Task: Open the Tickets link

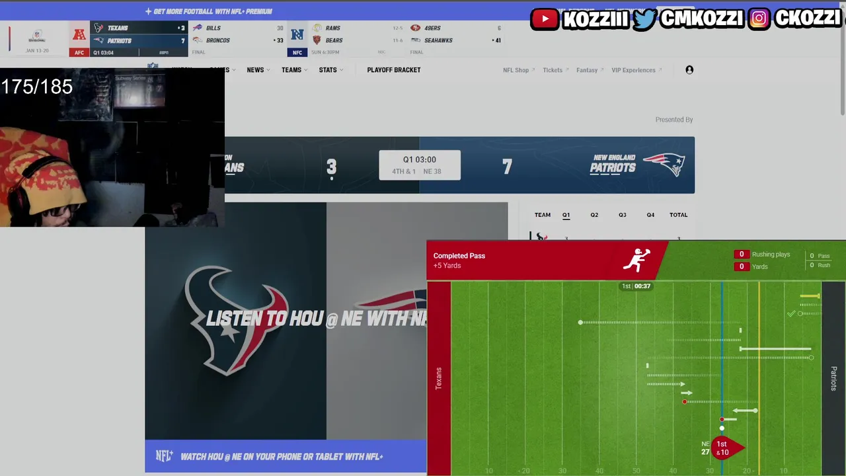Action: 555,70
